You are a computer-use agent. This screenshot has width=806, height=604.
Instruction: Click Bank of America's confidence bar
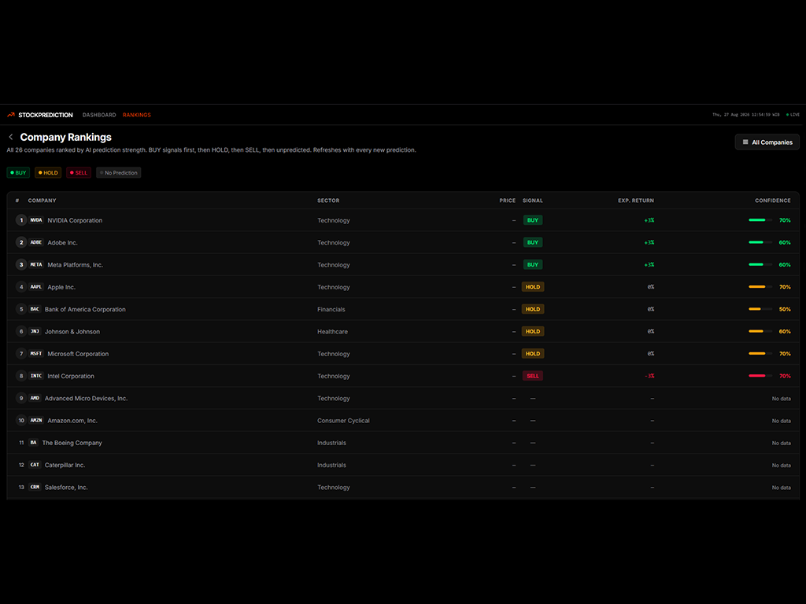coord(760,309)
